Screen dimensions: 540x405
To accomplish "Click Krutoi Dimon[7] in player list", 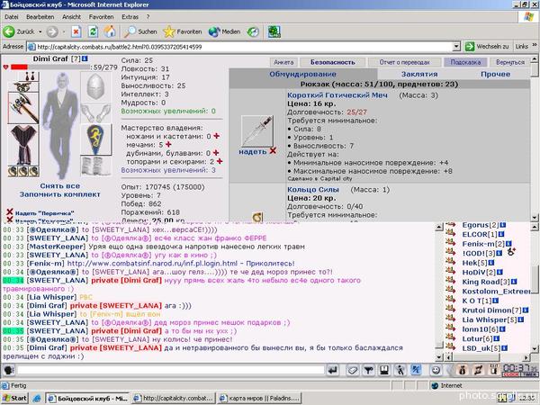I will 491,310.
